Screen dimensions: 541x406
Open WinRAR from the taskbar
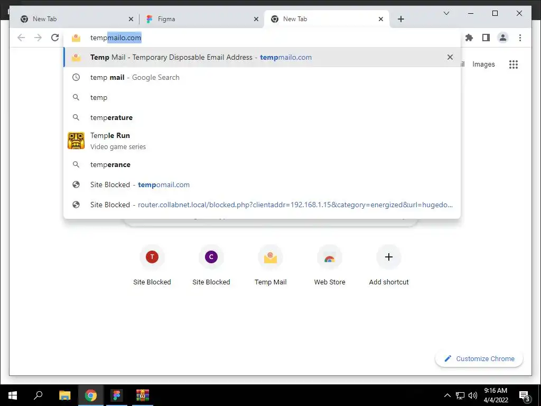click(143, 395)
